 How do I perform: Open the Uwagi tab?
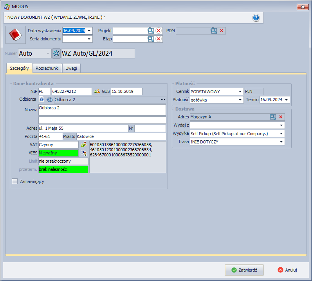(71, 68)
